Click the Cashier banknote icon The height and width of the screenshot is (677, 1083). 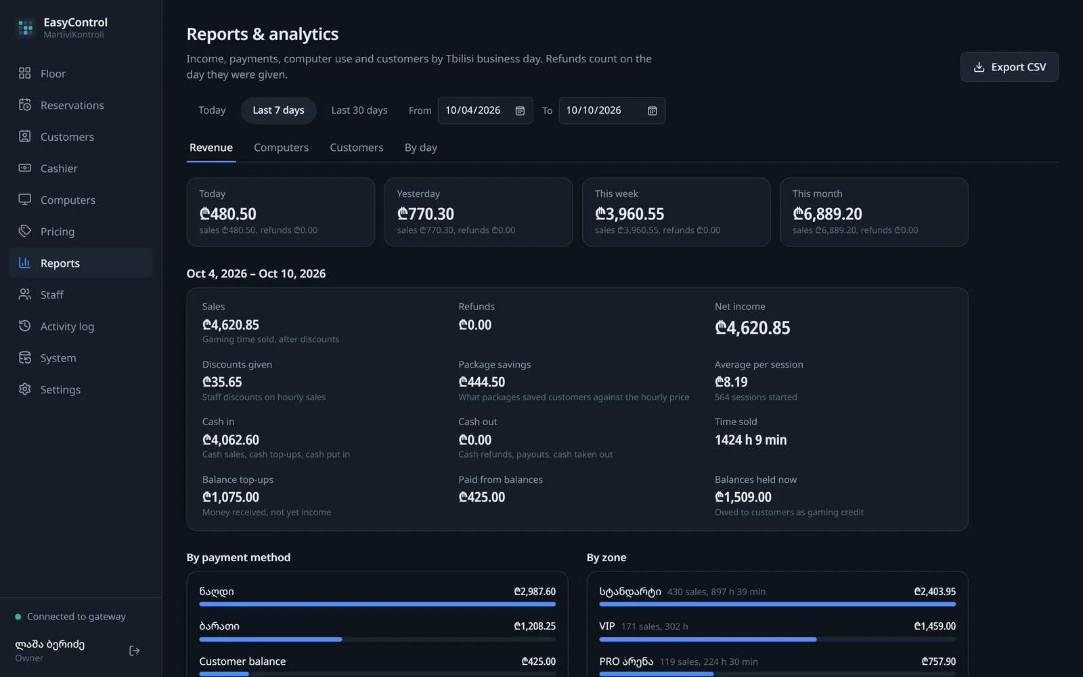click(x=25, y=168)
